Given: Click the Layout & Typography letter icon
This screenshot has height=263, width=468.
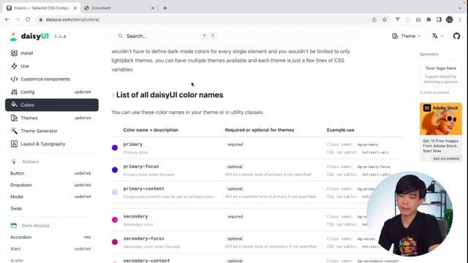Looking at the screenshot, I should (x=14, y=144).
